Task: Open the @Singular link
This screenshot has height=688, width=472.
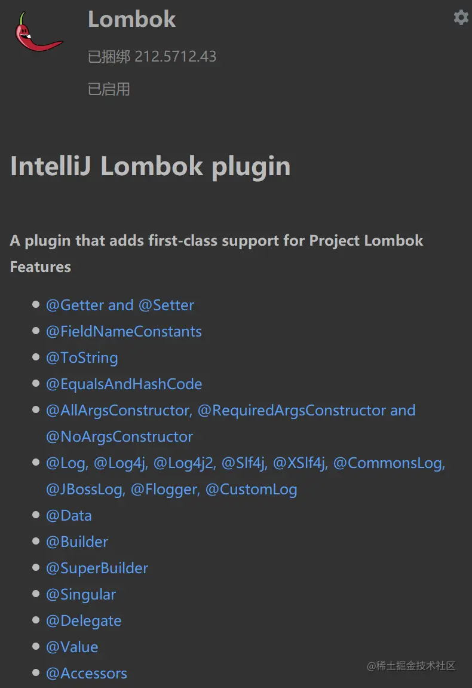Action: (81, 594)
